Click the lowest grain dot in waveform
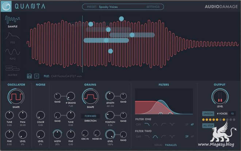 (110, 51)
